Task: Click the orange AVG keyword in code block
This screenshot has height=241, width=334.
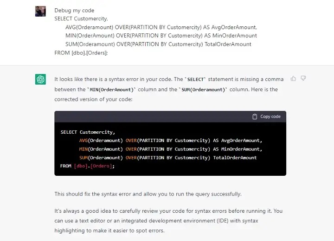Action: pos(83,140)
